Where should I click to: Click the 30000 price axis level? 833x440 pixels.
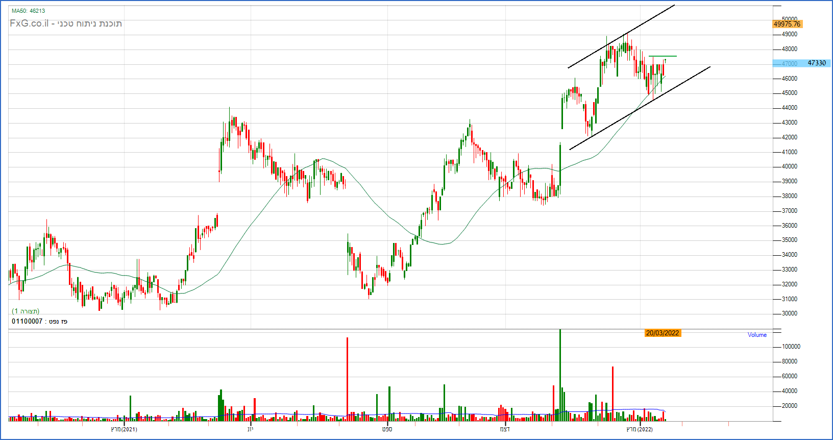[x=790, y=313]
